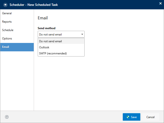164x123 pixels.
Task: Close the New Scheduled Task dialog
Action: pyautogui.click(x=160, y=3)
